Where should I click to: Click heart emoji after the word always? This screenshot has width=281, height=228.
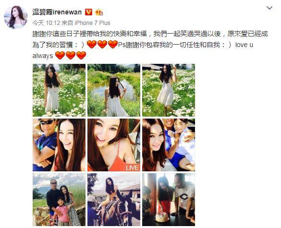coord(60,55)
